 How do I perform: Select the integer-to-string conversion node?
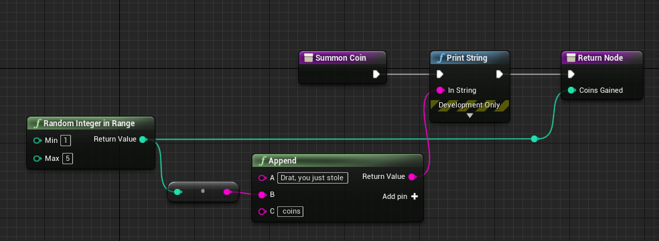[203, 192]
